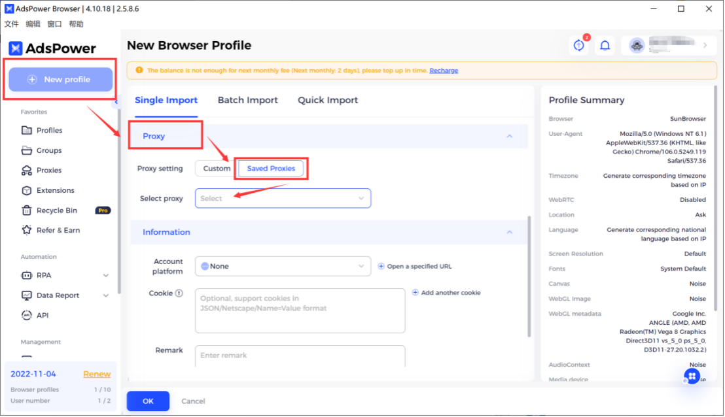725x417 pixels.
Task: Click Add another cookie link
Action: [451, 293]
